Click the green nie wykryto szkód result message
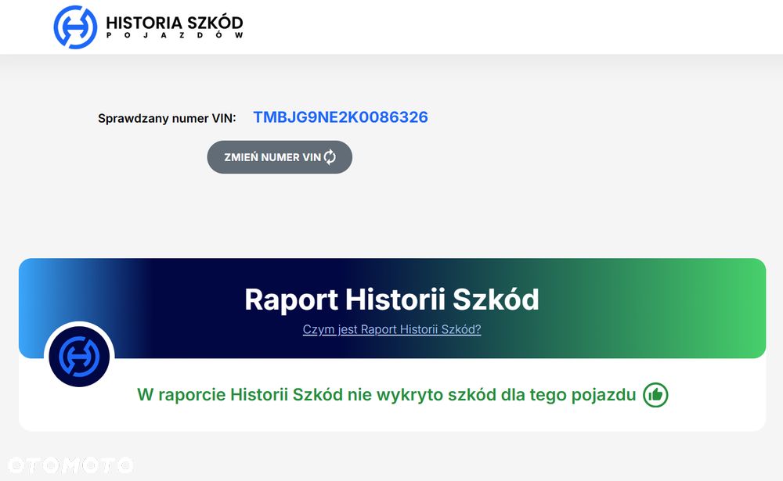 pyautogui.click(x=387, y=395)
